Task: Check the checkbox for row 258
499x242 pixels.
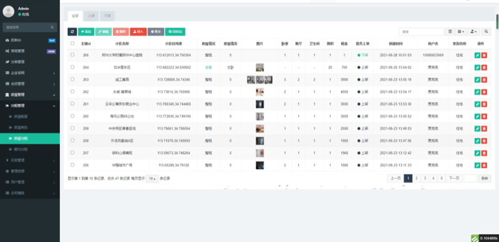Action: (72, 140)
